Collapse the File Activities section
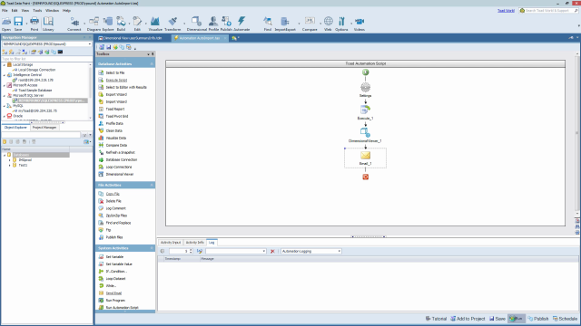 pos(152,185)
